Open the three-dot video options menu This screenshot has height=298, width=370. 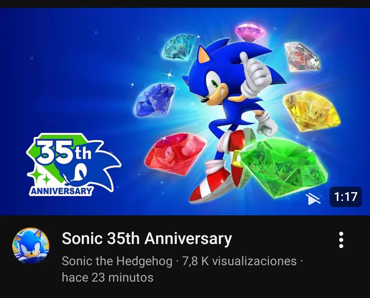341,240
